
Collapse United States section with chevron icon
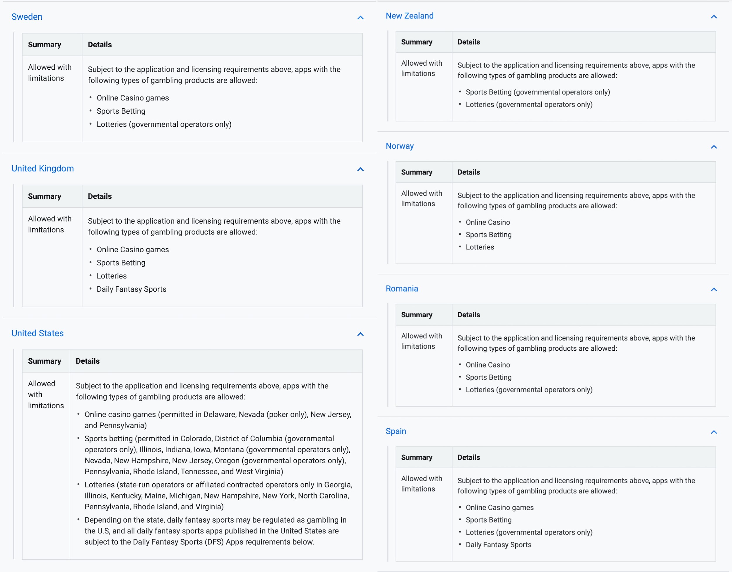coord(360,334)
